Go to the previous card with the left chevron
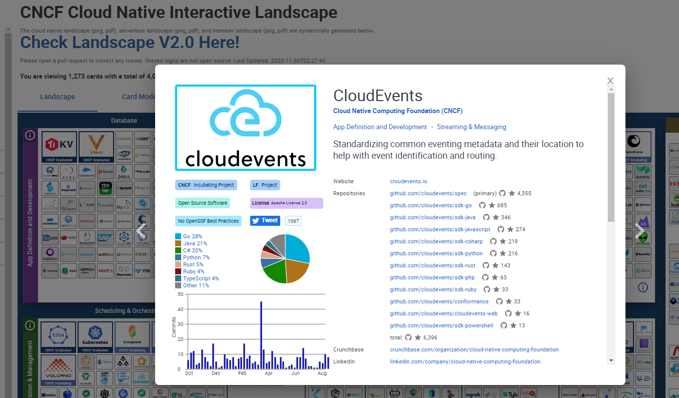This screenshot has width=679, height=398. (x=142, y=231)
